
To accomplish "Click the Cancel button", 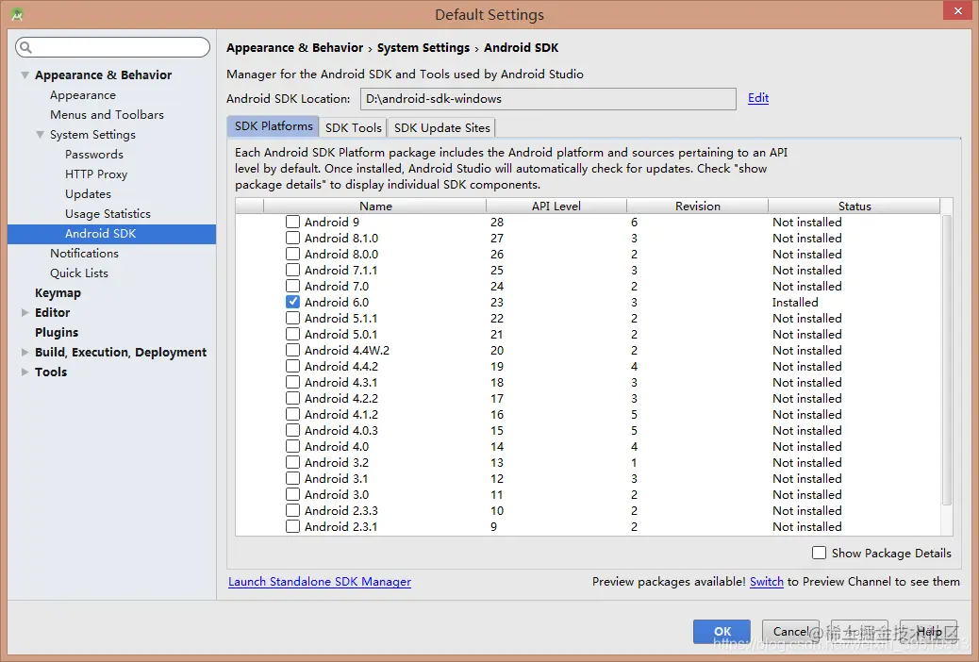I will pyautogui.click(x=790, y=632).
